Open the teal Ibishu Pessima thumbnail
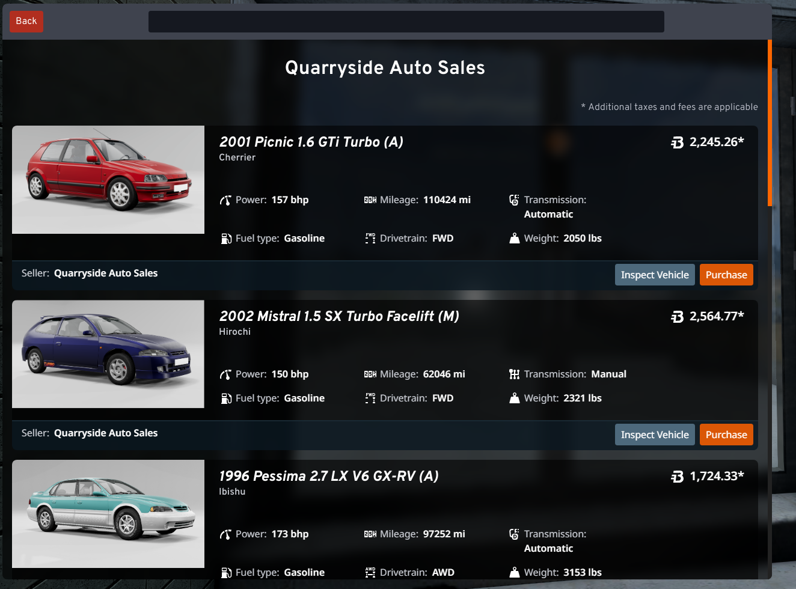The width and height of the screenshot is (796, 589). (x=108, y=514)
